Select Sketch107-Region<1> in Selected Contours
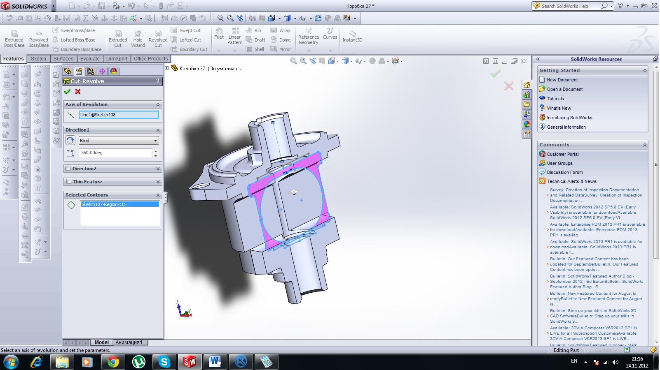The width and height of the screenshot is (660, 370). click(119, 204)
